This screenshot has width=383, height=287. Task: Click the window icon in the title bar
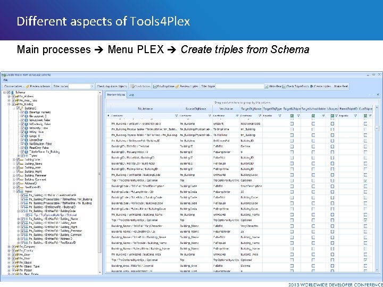point(3,75)
